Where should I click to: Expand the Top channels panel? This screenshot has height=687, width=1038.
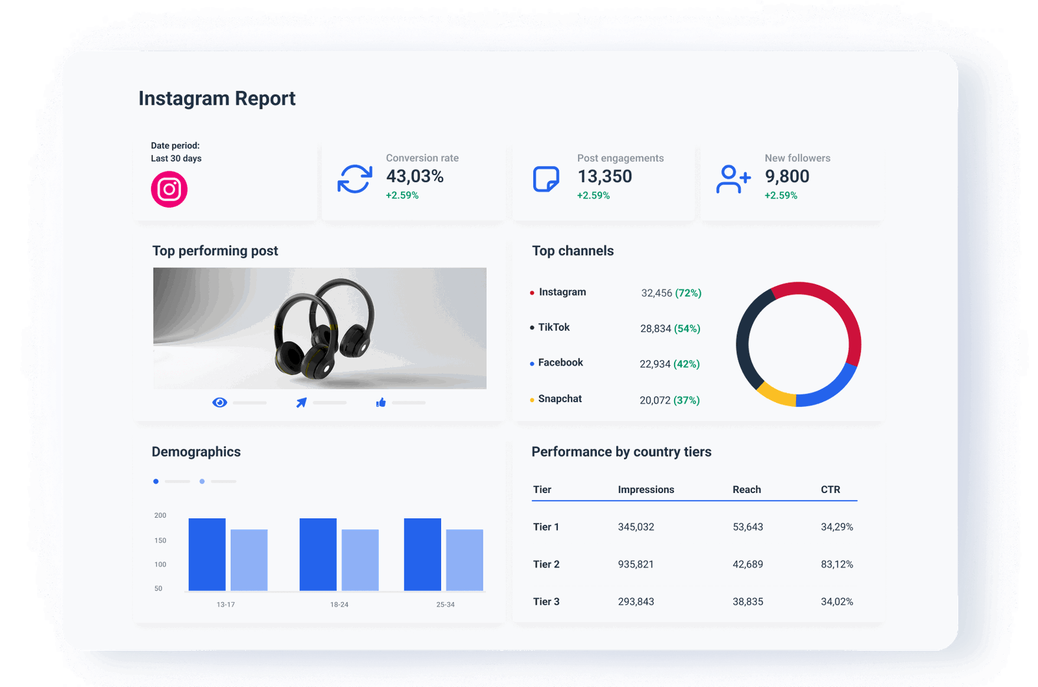click(x=572, y=251)
